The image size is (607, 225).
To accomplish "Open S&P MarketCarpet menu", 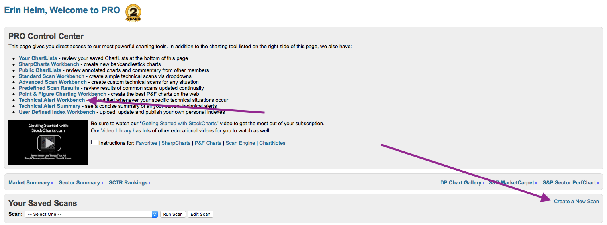I will tap(513, 182).
